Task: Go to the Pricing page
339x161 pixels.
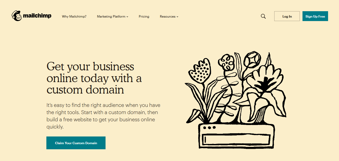Action: tap(144, 17)
